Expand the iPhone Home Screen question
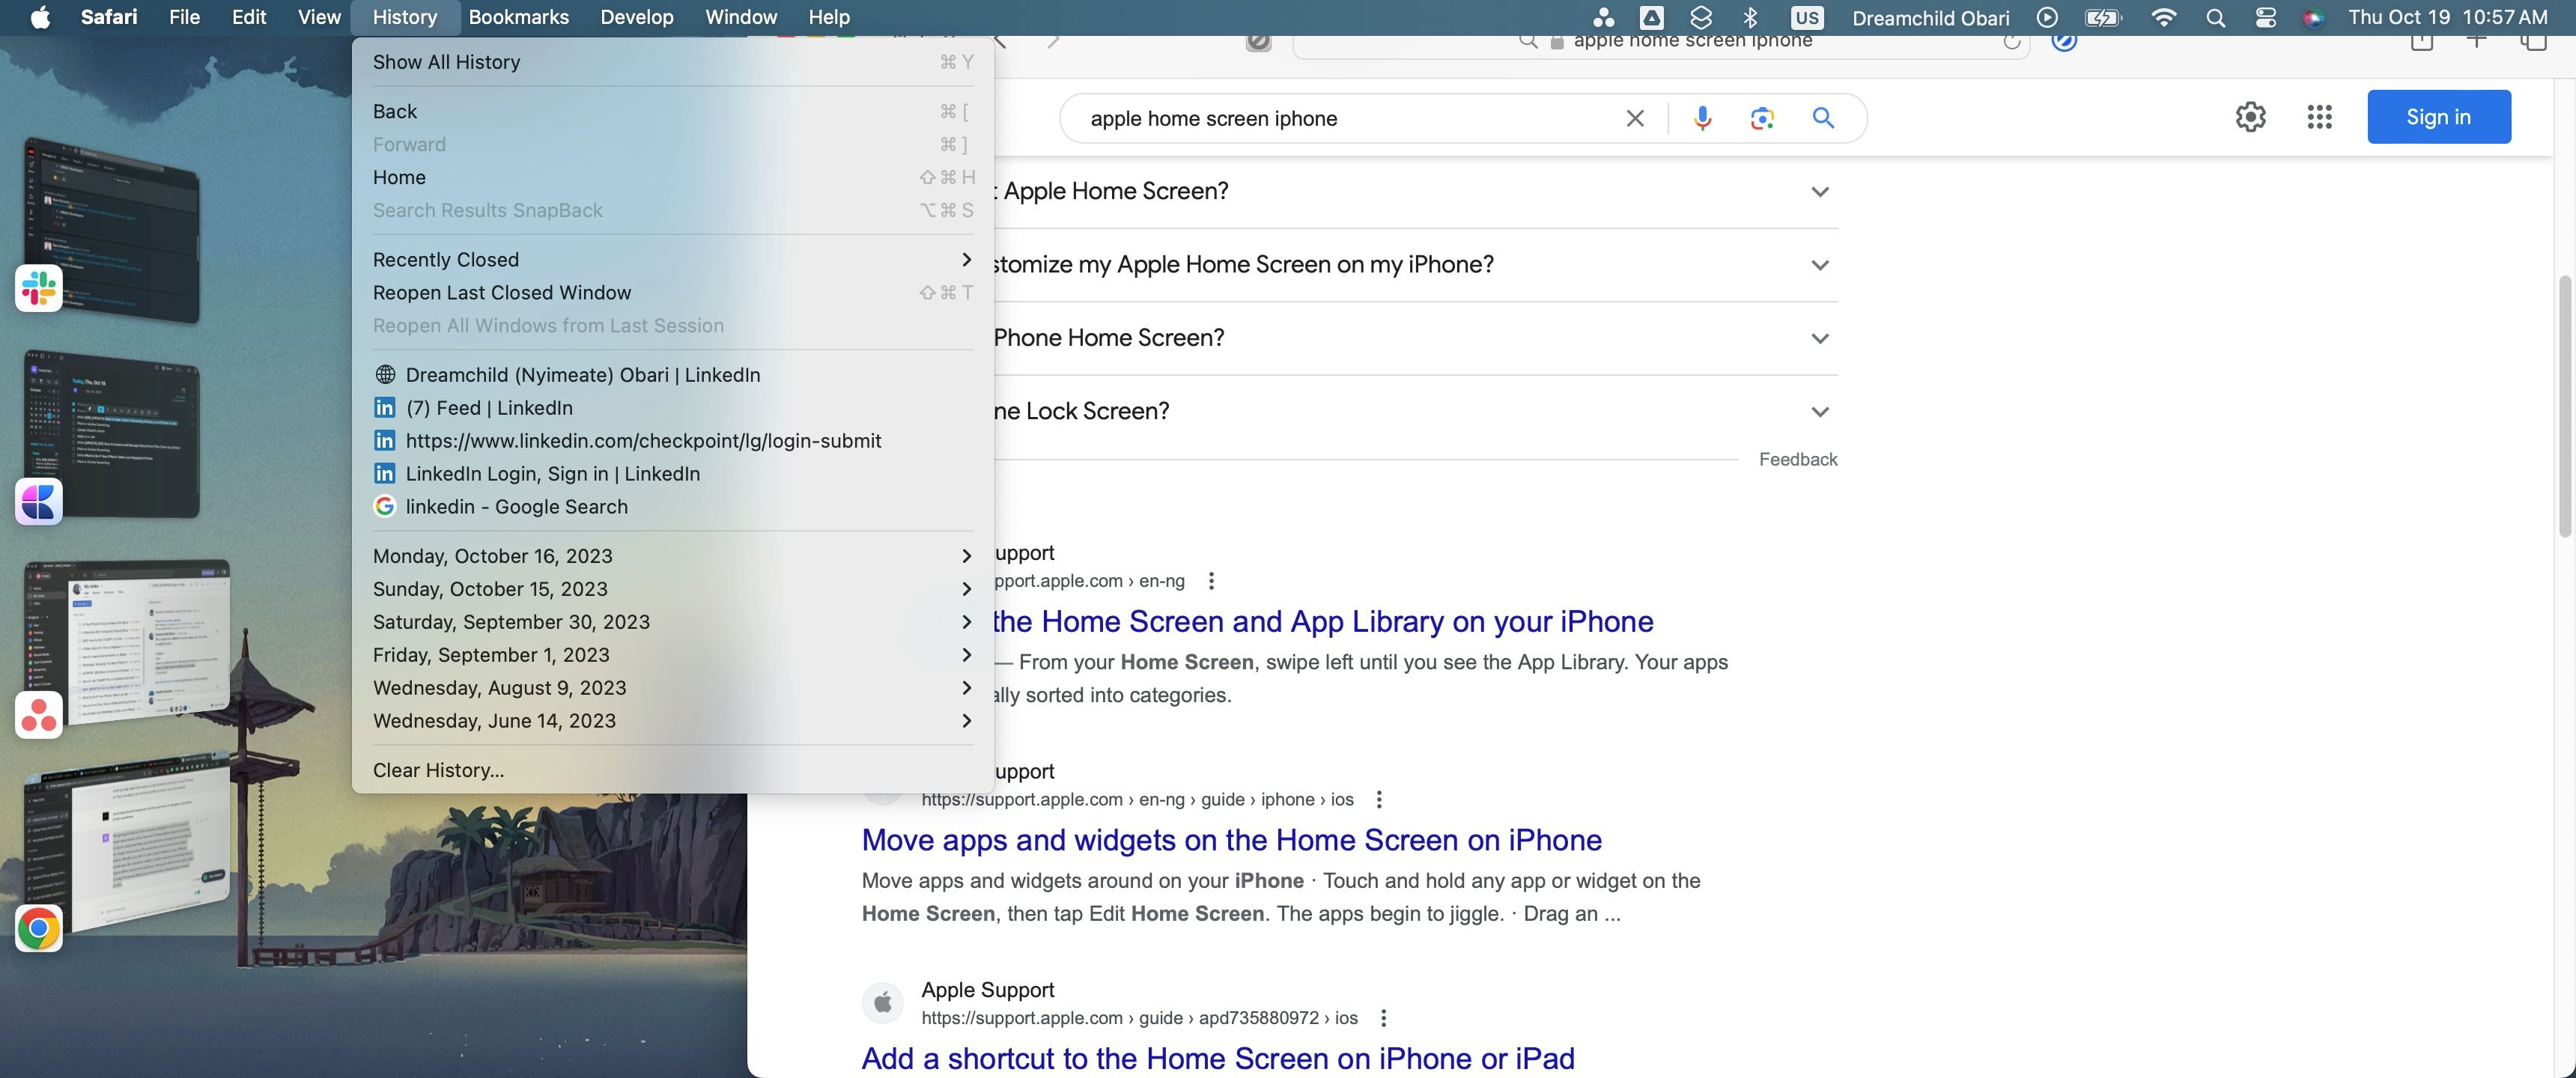The image size is (2576, 1078). [x=1819, y=338]
